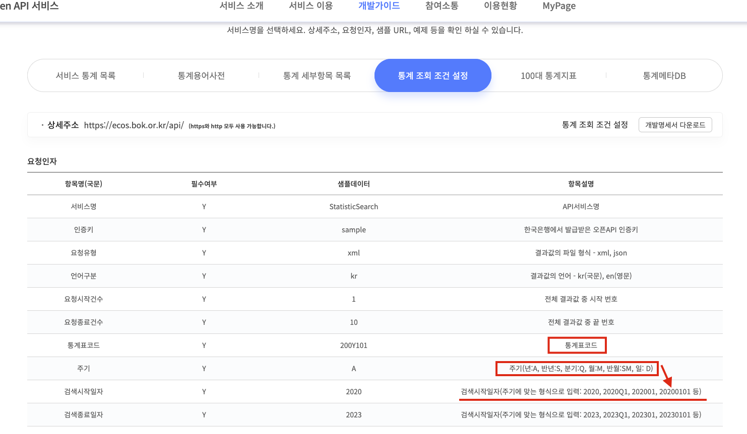
Task: Click the 개발명세서 다운로드 button
Action: 675,125
